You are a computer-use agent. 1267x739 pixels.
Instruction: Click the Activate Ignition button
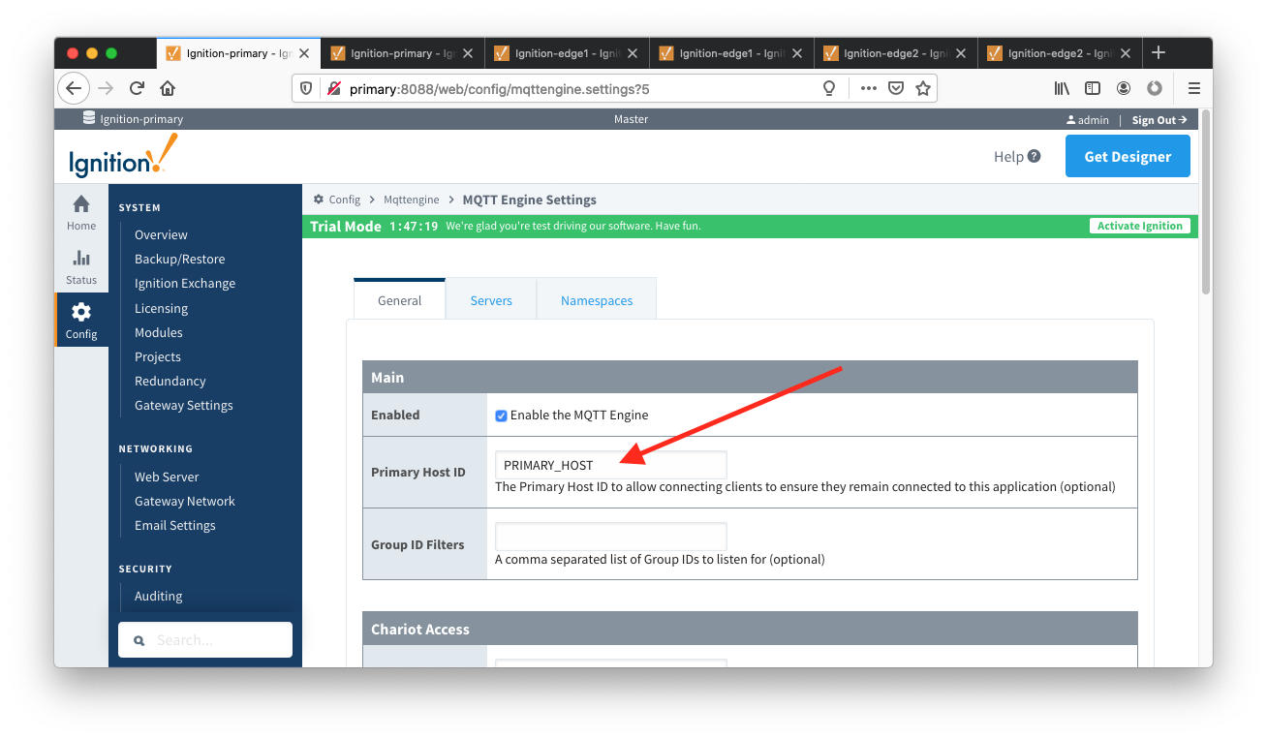(x=1140, y=226)
